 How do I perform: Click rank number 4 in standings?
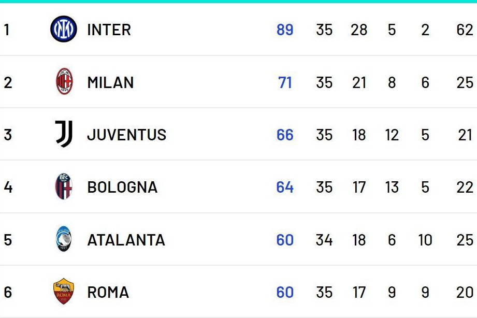coord(8,187)
